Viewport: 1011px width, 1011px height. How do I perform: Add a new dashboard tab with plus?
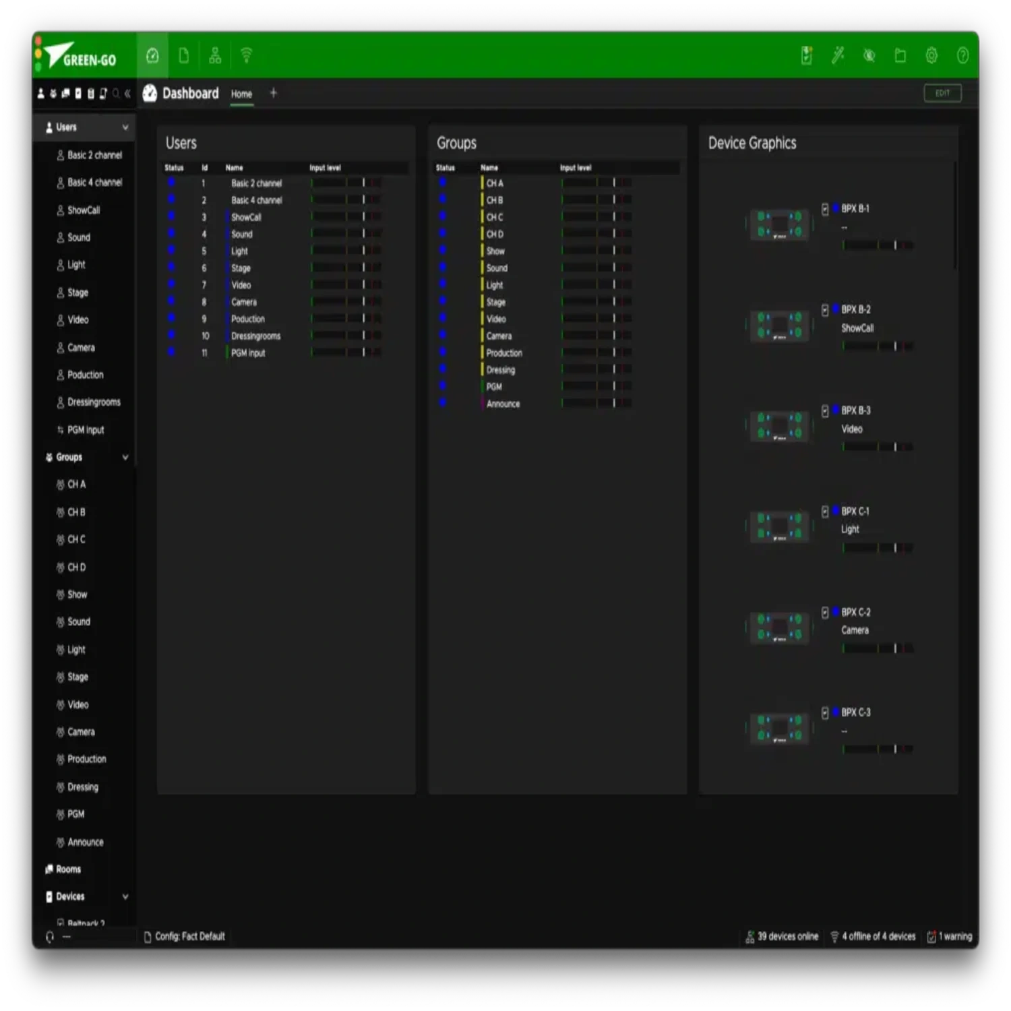(x=273, y=93)
